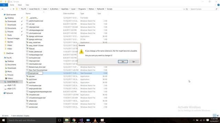Image resolution: width=220 pixels, height=123 pixels.
Task: Click the Example.bat rename text field
Action: (x=36, y=73)
